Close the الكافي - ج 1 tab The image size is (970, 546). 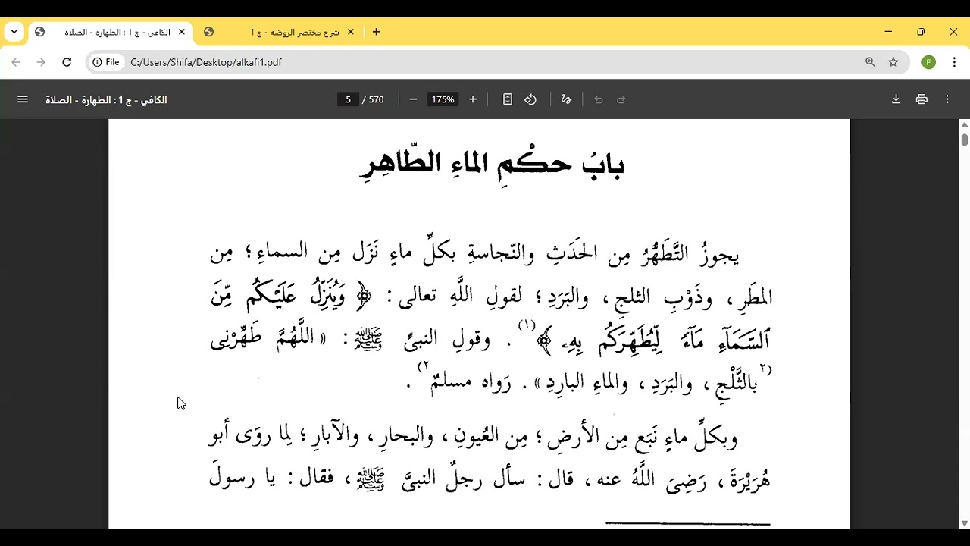pyautogui.click(x=182, y=33)
